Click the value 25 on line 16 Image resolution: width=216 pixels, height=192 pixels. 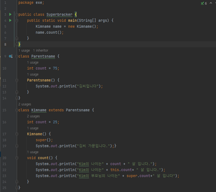click(55, 122)
